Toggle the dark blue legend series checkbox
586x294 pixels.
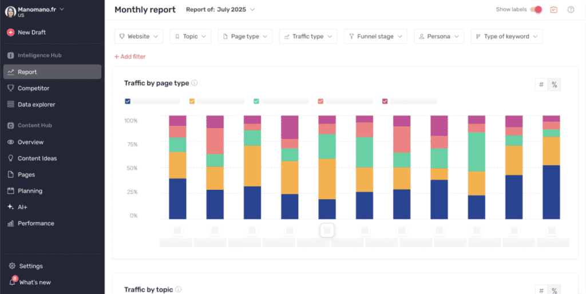coord(128,101)
